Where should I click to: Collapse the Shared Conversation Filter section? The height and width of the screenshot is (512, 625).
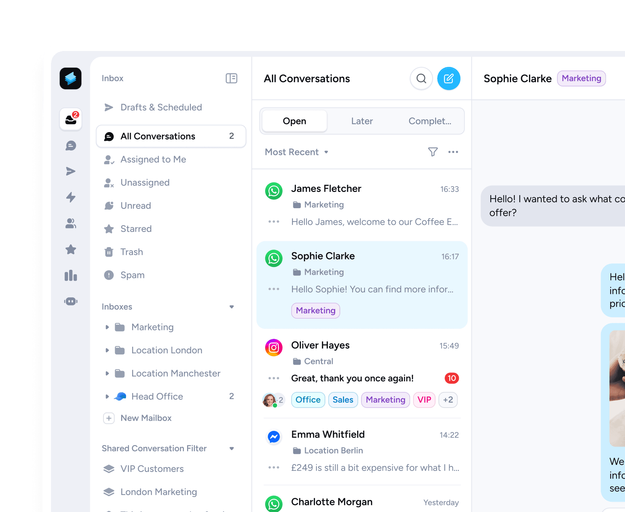pos(232,448)
